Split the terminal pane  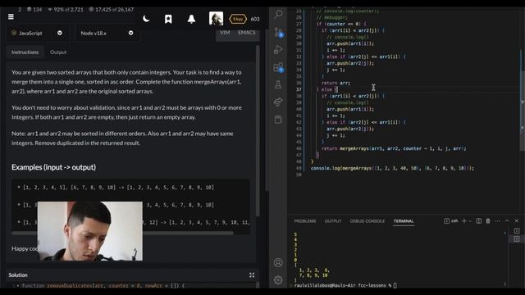[479, 221]
